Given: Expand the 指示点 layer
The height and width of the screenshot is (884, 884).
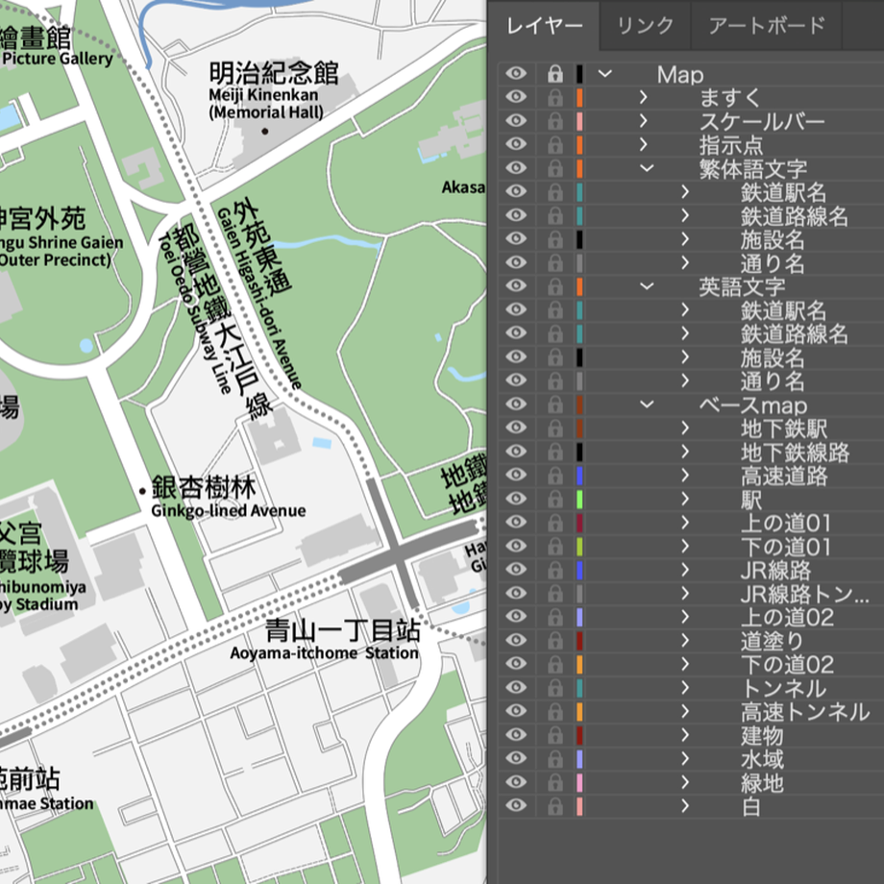Looking at the screenshot, I should coord(644,145).
